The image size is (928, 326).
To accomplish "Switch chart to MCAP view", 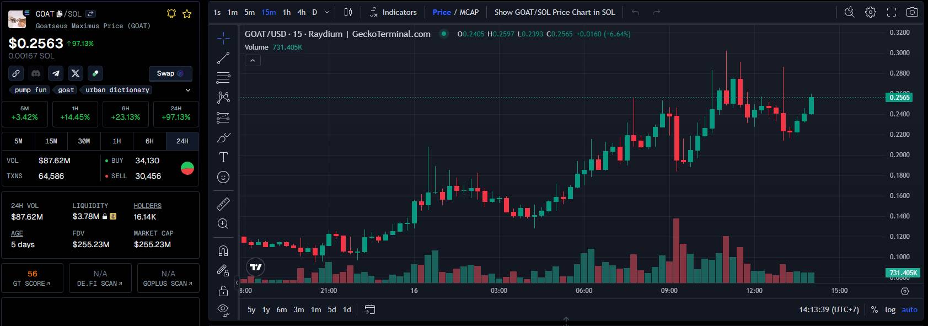I will tap(469, 12).
